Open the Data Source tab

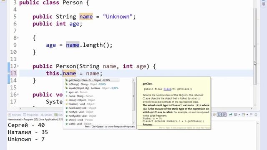58,115
